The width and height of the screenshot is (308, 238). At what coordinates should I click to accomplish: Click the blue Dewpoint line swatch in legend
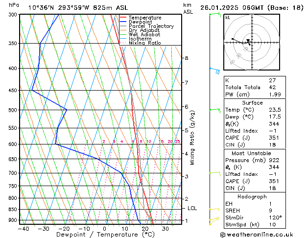click(123, 22)
